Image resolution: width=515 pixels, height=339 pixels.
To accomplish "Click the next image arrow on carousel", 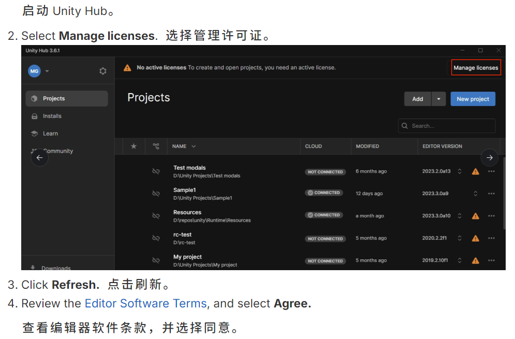I will tap(490, 158).
